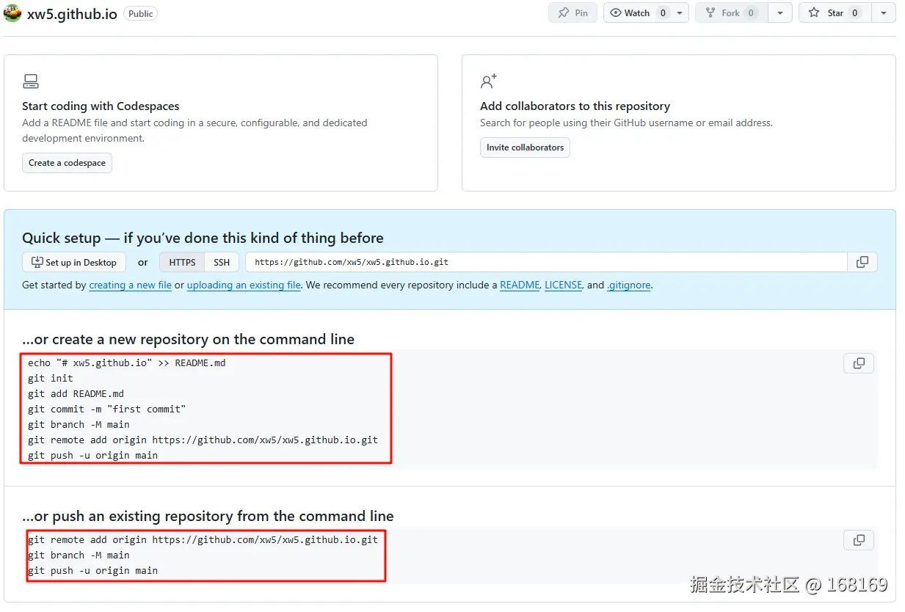Click the xw5.github.io repository avatar icon

pyautogui.click(x=12, y=13)
